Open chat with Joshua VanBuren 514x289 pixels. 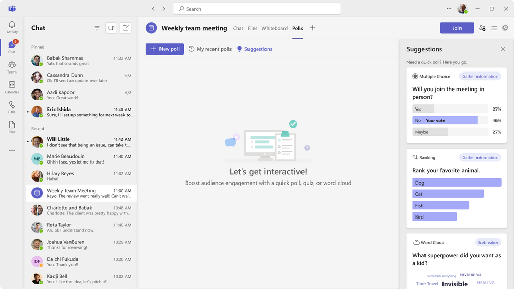click(81, 244)
